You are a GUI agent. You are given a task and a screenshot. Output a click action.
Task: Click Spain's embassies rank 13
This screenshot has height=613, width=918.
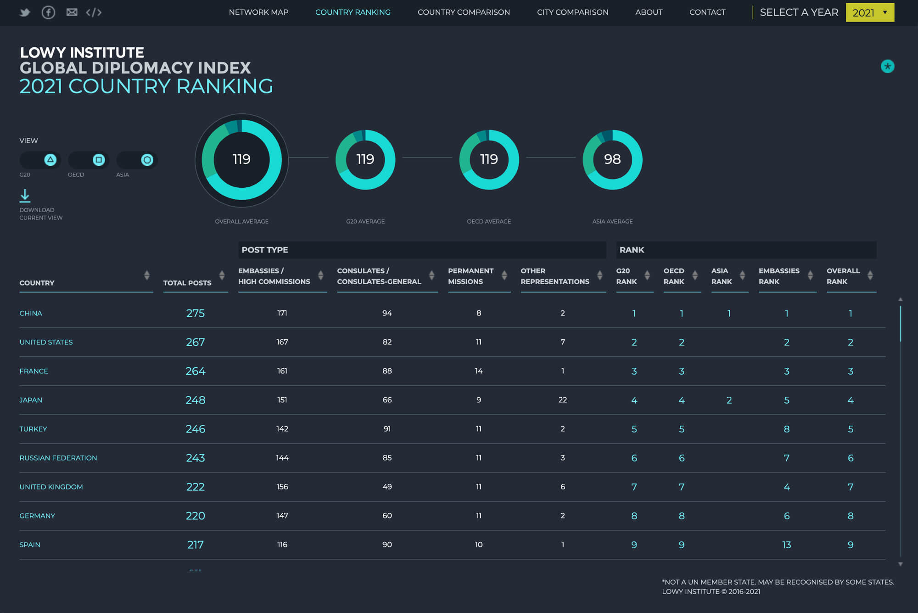(787, 545)
